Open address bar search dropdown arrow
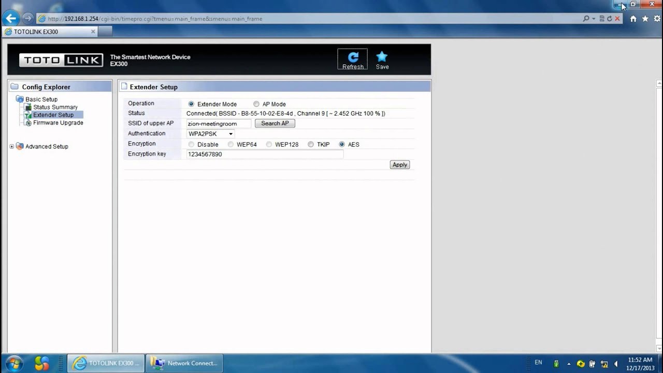The width and height of the screenshot is (663, 373). click(593, 19)
